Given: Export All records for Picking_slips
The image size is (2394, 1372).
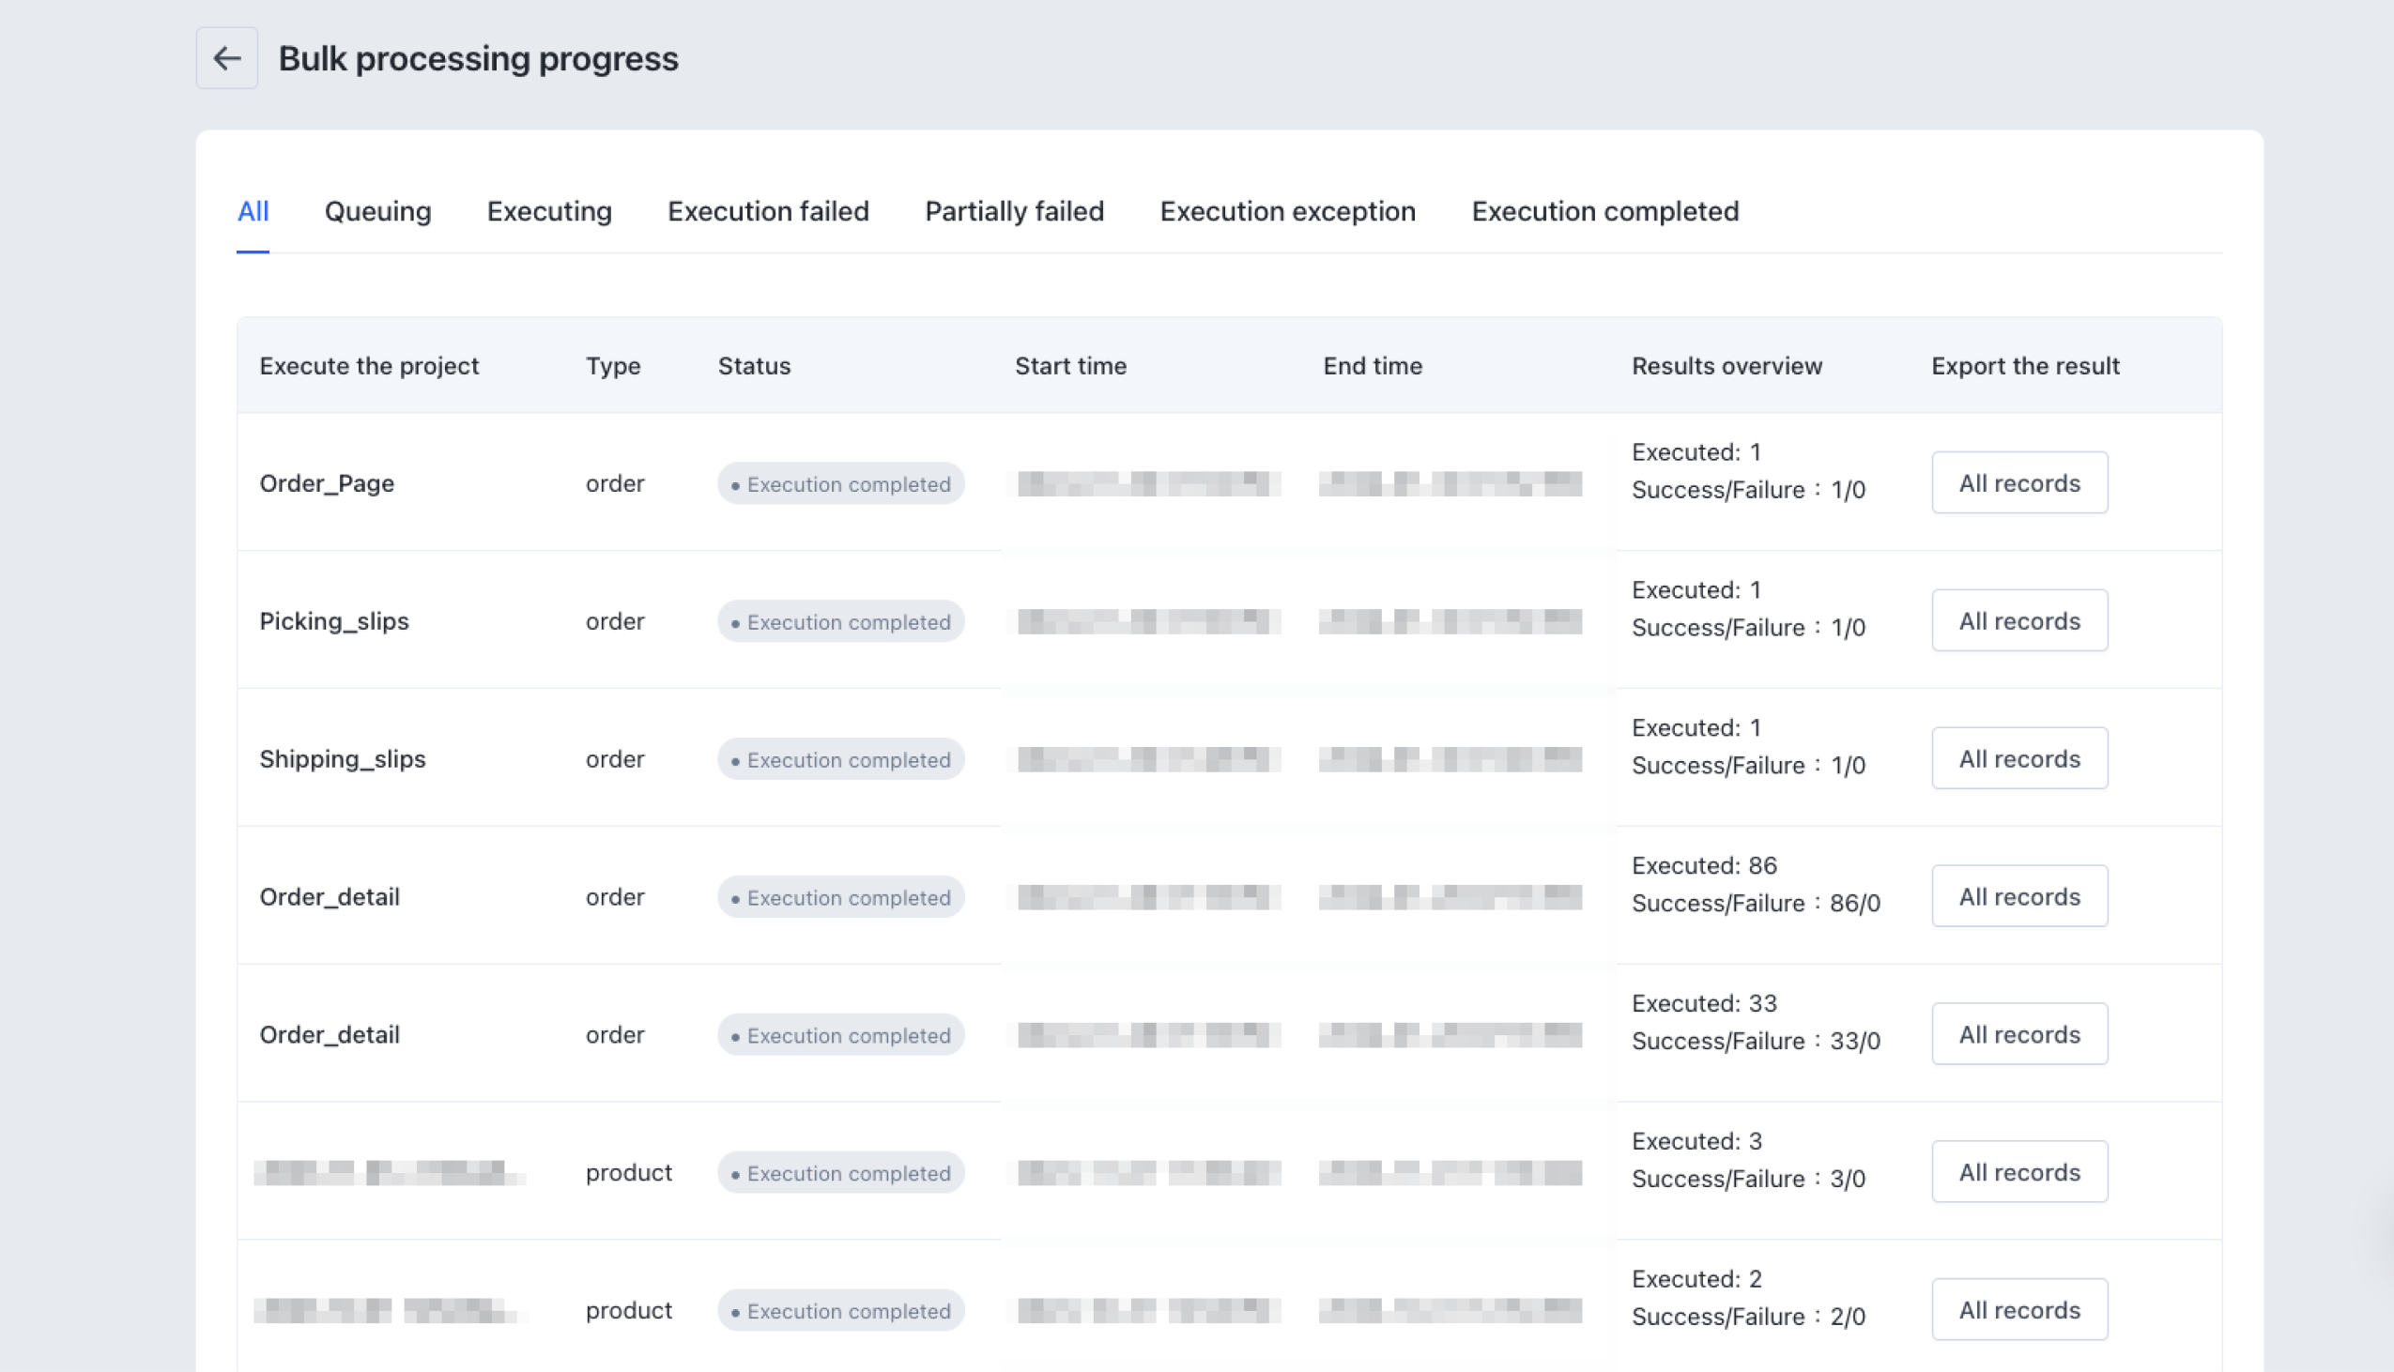Looking at the screenshot, I should coord(2018,620).
